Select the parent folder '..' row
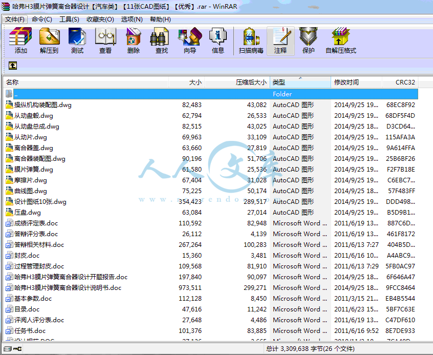Screen dimensions: 433x355 [x=211, y=94]
